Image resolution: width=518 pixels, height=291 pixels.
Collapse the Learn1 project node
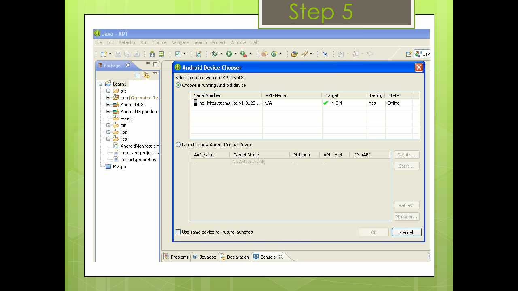[x=100, y=84]
